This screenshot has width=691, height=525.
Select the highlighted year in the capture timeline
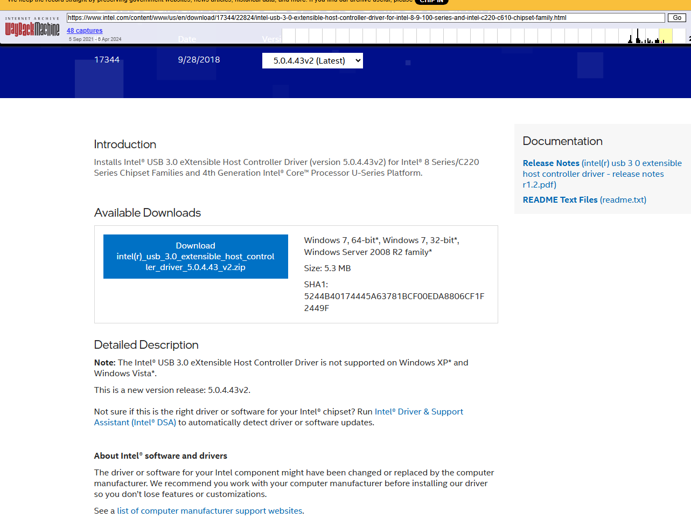pos(665,36)
